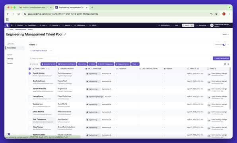The height and width of the screenshot is (143, 237).
Task: Switch to the list layout view icon
Action: point(228,64)
